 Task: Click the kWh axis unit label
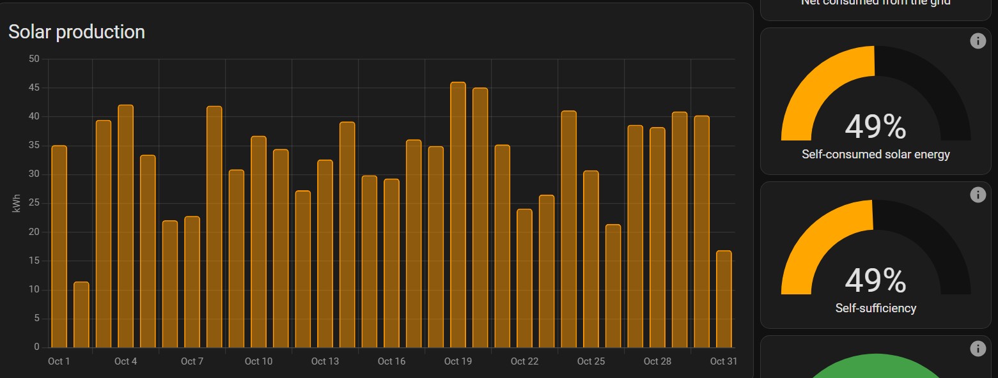point(16,204)
